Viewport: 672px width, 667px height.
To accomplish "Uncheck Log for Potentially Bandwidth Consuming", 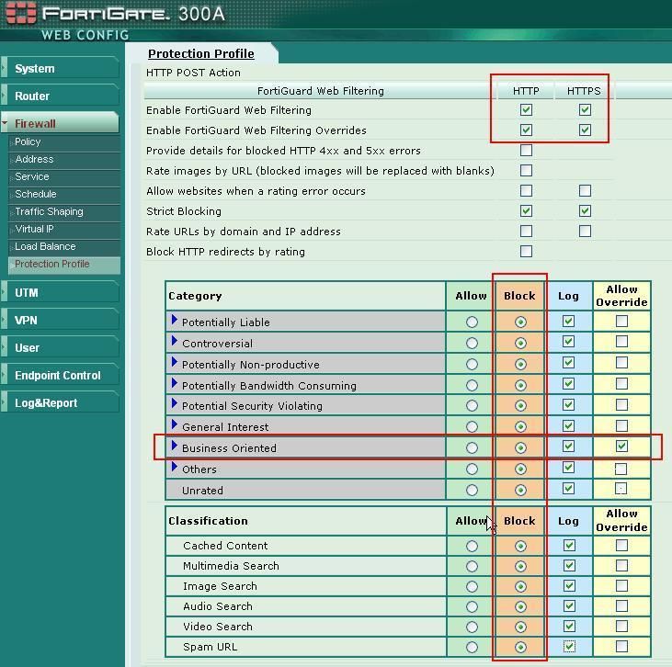I will [x=568, y=383].
